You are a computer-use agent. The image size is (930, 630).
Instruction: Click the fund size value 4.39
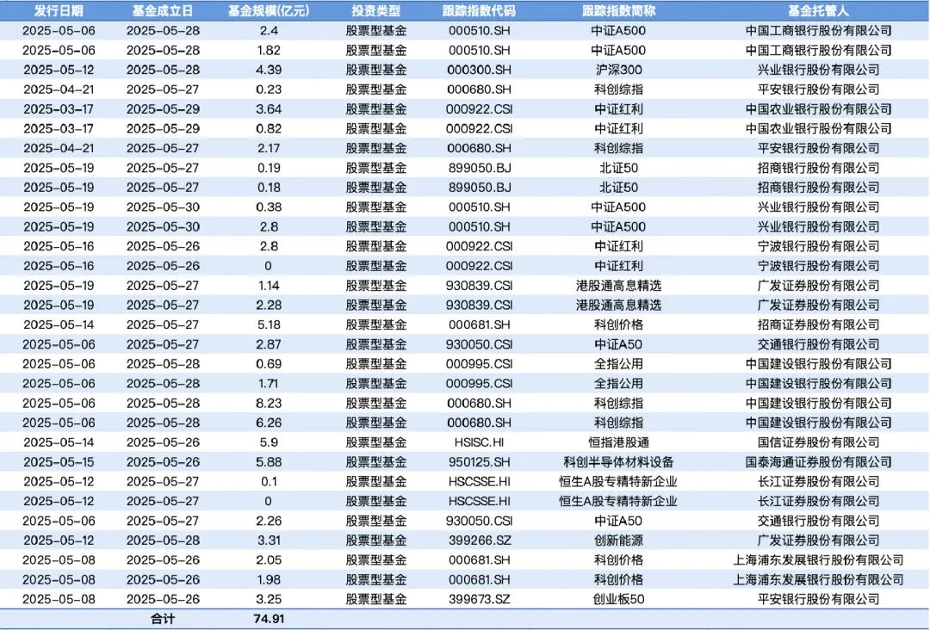[x=269, y=70]
